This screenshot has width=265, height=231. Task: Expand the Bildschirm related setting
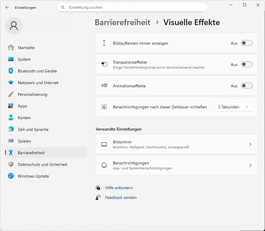(x=177, y=144)
